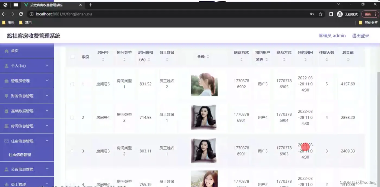Bookmark this page with star icon

tap(321, 14)
